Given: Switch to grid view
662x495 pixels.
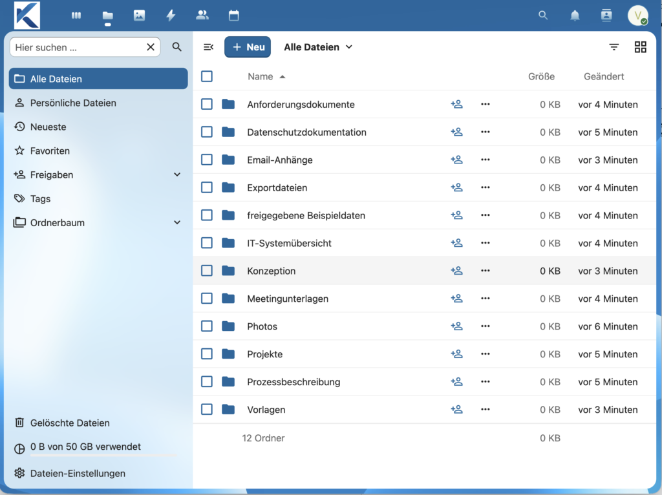Looking at the screenshot, I should click(x=641, y=47).
